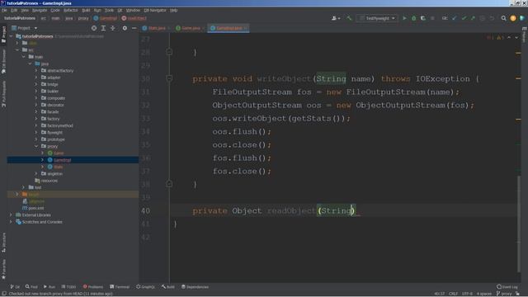Click Git commit checkmark icon
Image resolution: width=528 pixels, height=297 pixels.
point(464,18)
